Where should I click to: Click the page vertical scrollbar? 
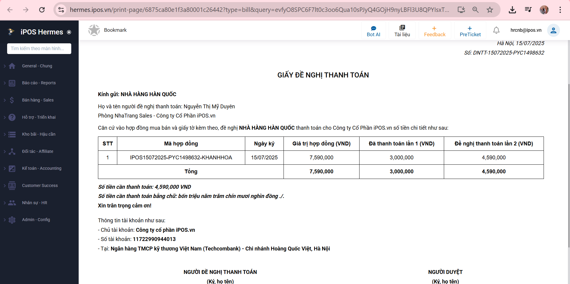pyautogui.click(x=569, y=165)
